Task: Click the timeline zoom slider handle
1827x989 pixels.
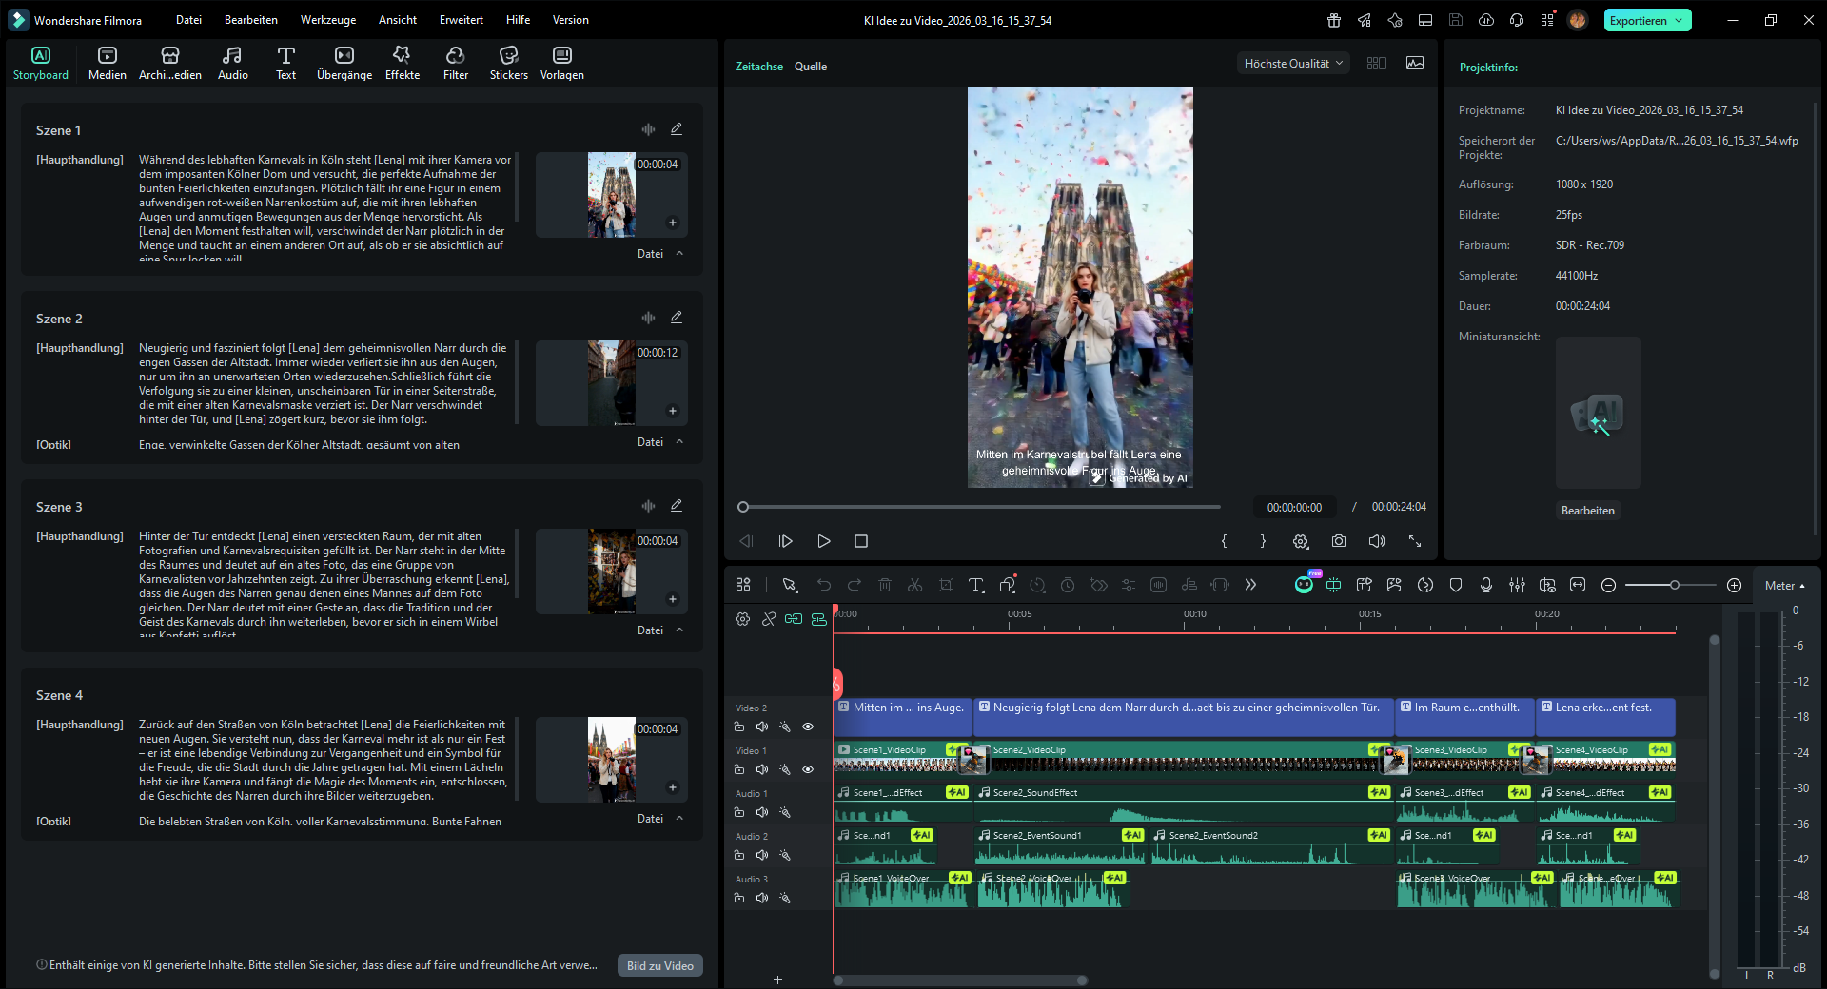Action: 1674,585
